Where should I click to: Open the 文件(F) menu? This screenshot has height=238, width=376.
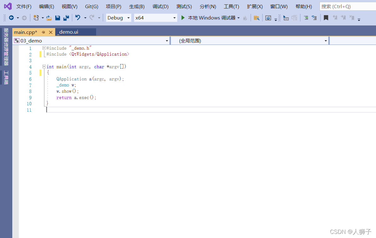[24, 7]
